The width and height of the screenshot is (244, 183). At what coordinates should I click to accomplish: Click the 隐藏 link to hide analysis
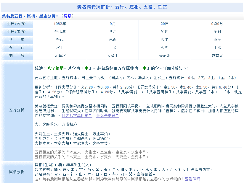[x=68, y=16]
